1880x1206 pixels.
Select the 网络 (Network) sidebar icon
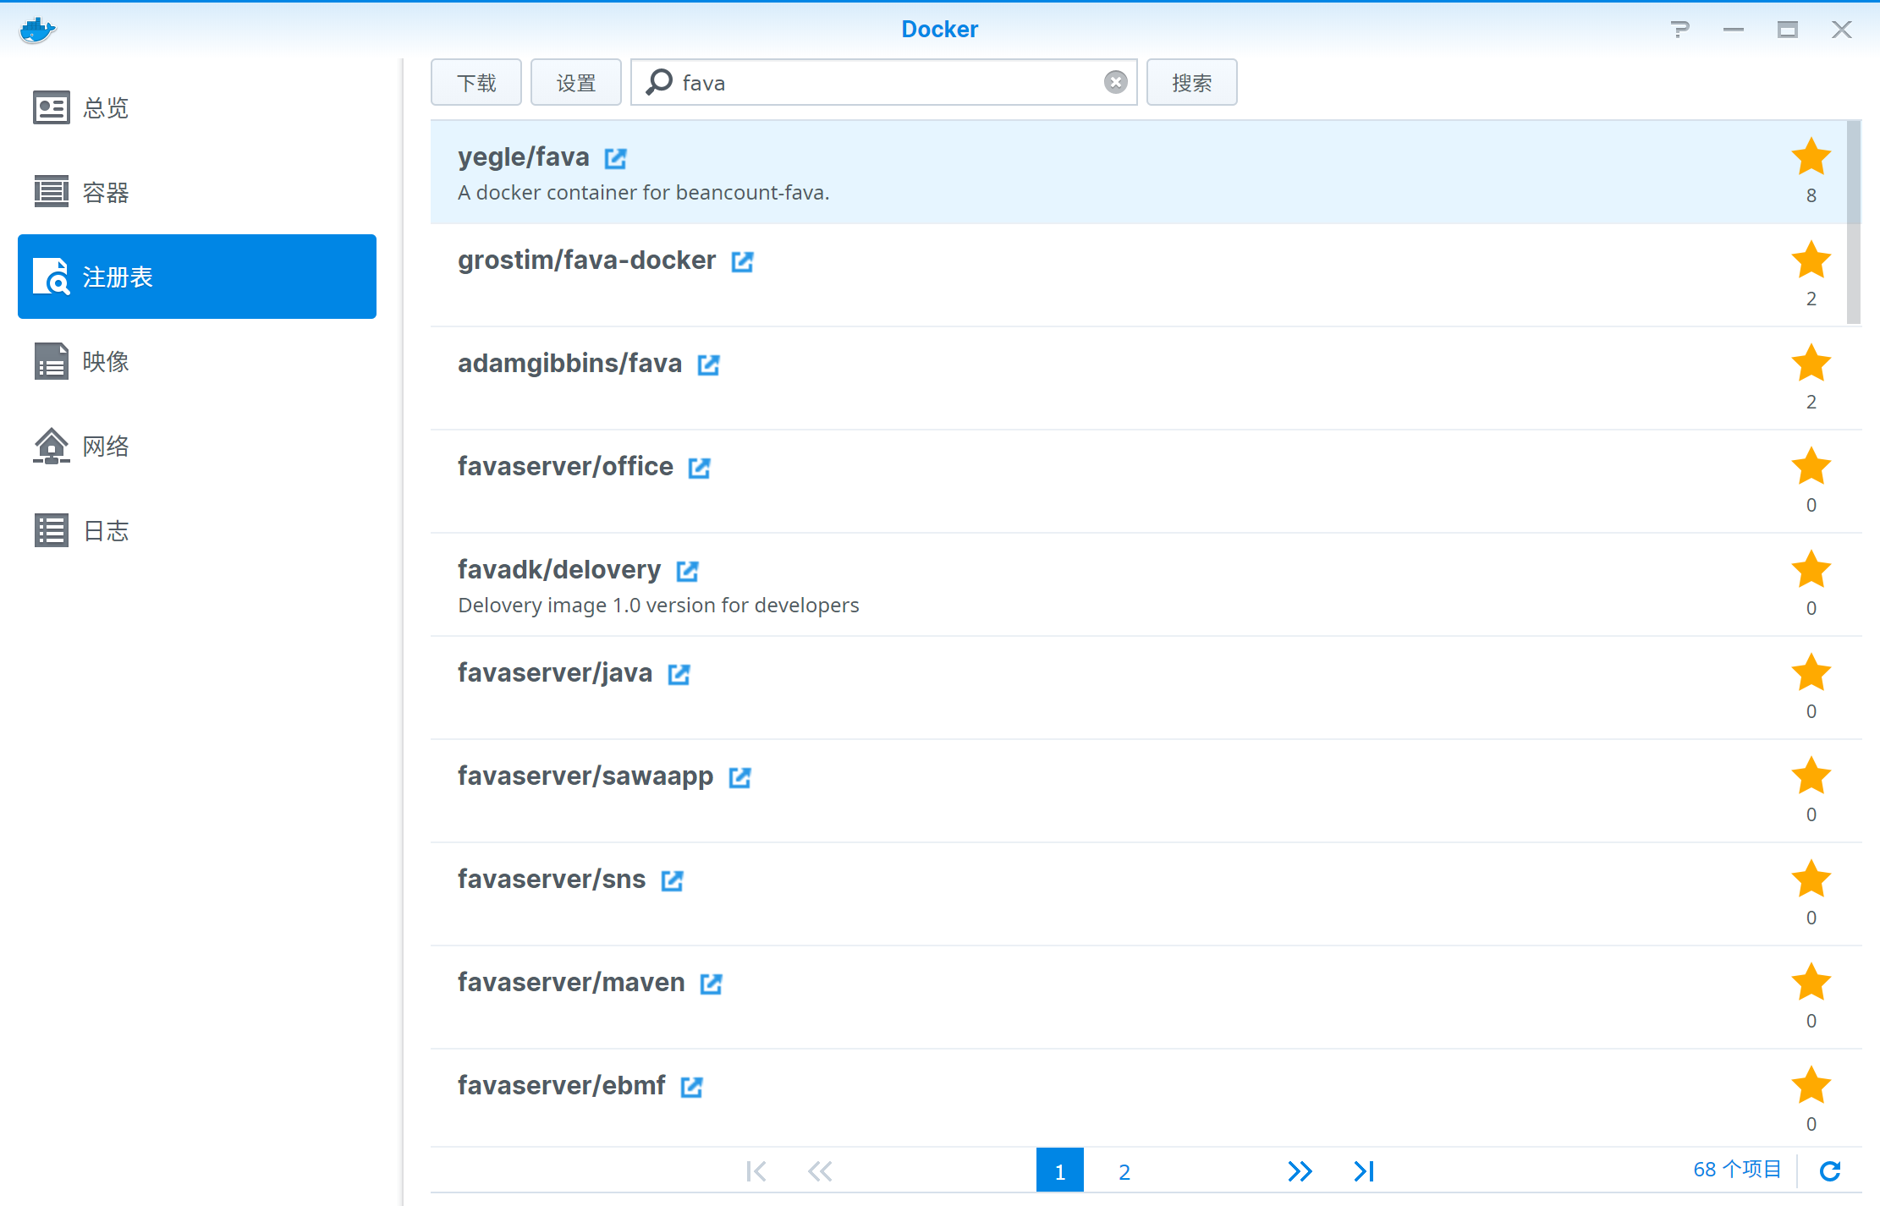(x=104, y=446)
